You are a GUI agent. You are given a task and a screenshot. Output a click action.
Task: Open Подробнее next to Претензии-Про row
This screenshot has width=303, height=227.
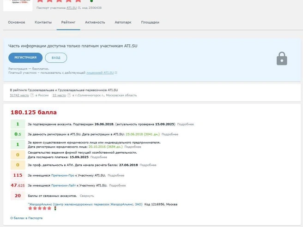(116, 175)
